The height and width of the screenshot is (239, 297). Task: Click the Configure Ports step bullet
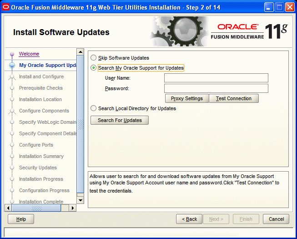click(12, 145)
